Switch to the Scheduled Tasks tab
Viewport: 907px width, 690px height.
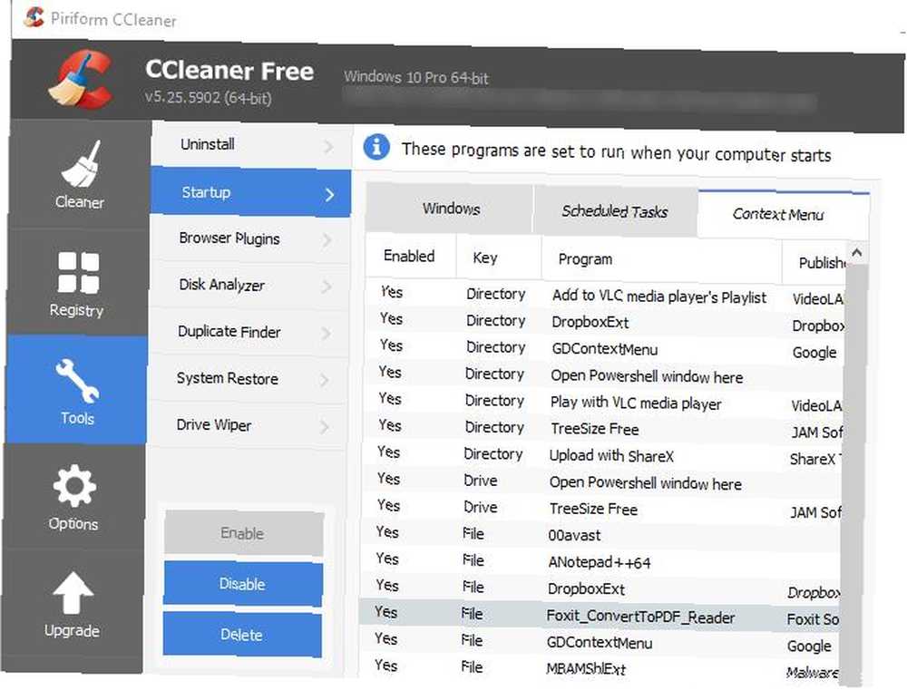tap(616, 211)
